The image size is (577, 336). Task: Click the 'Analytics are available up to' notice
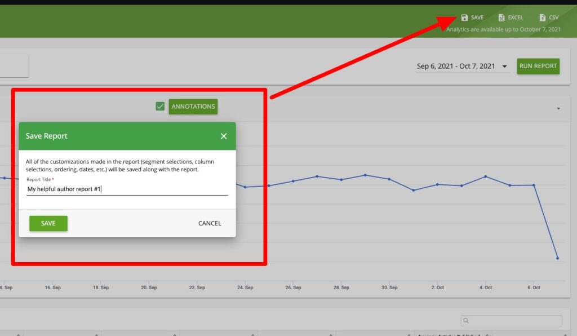[503, 29]
